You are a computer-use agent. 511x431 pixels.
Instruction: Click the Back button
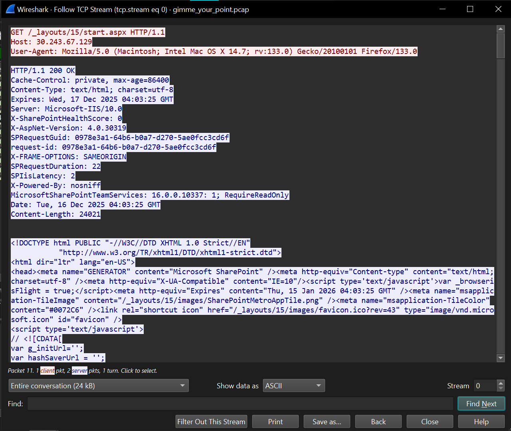[378, 421]
